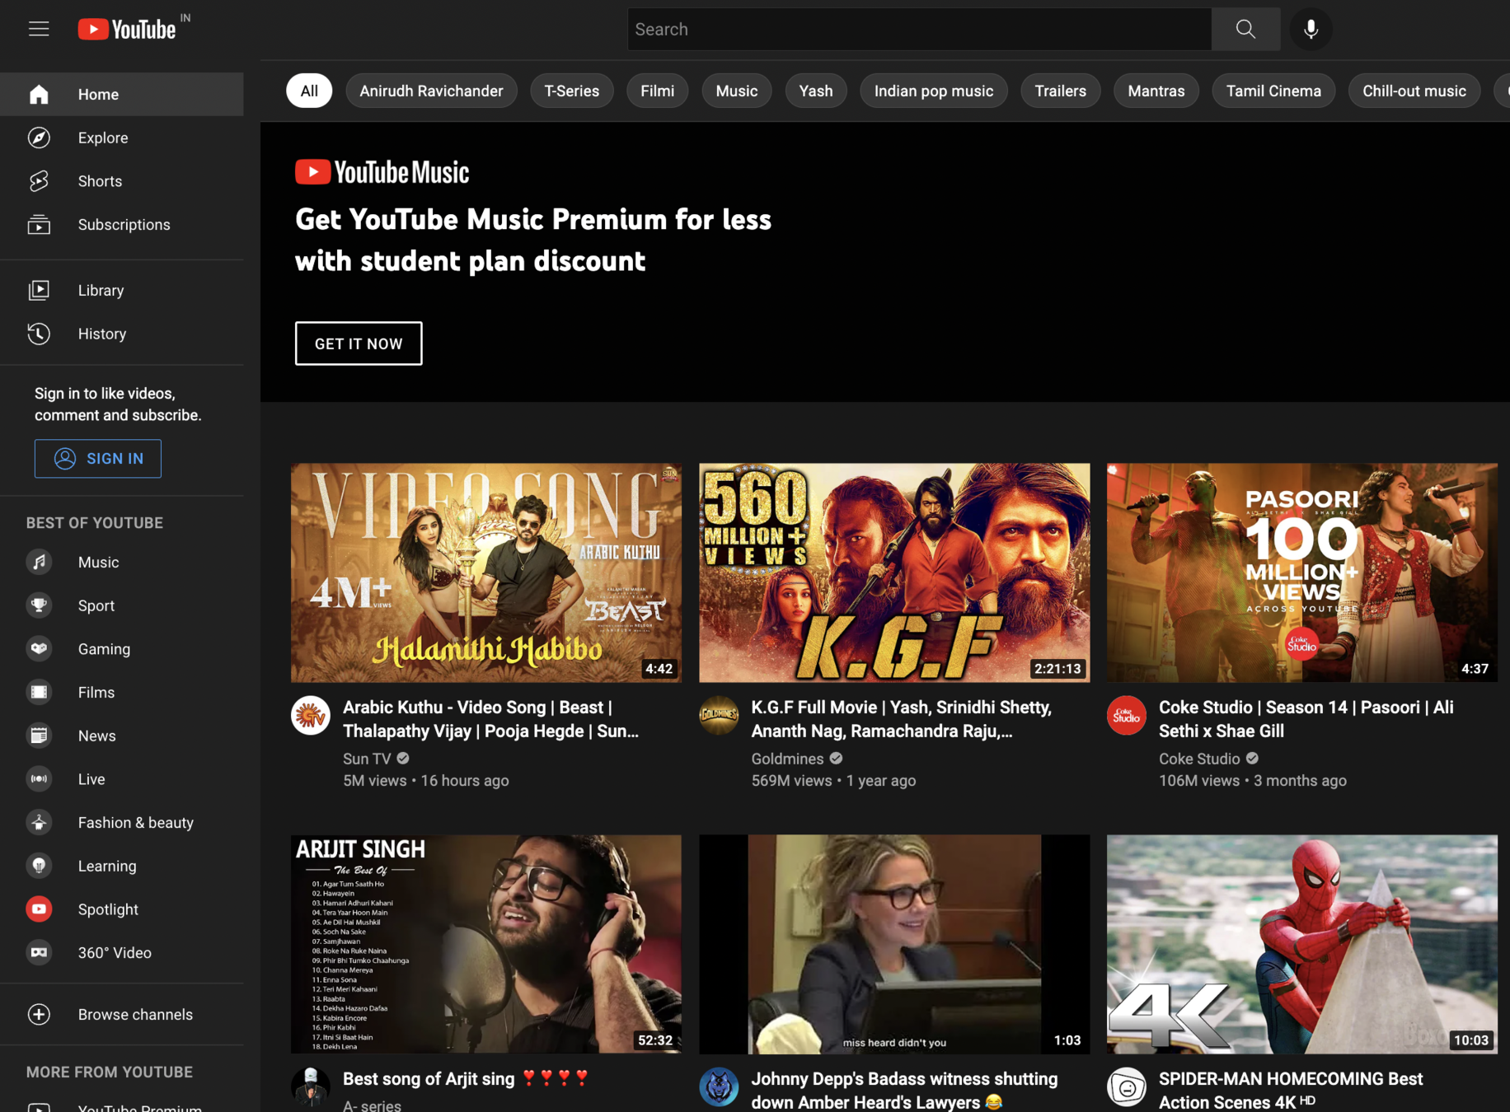Open Fashion & beauty icon
The image size is (1510, 1112).
click(39, 822)
